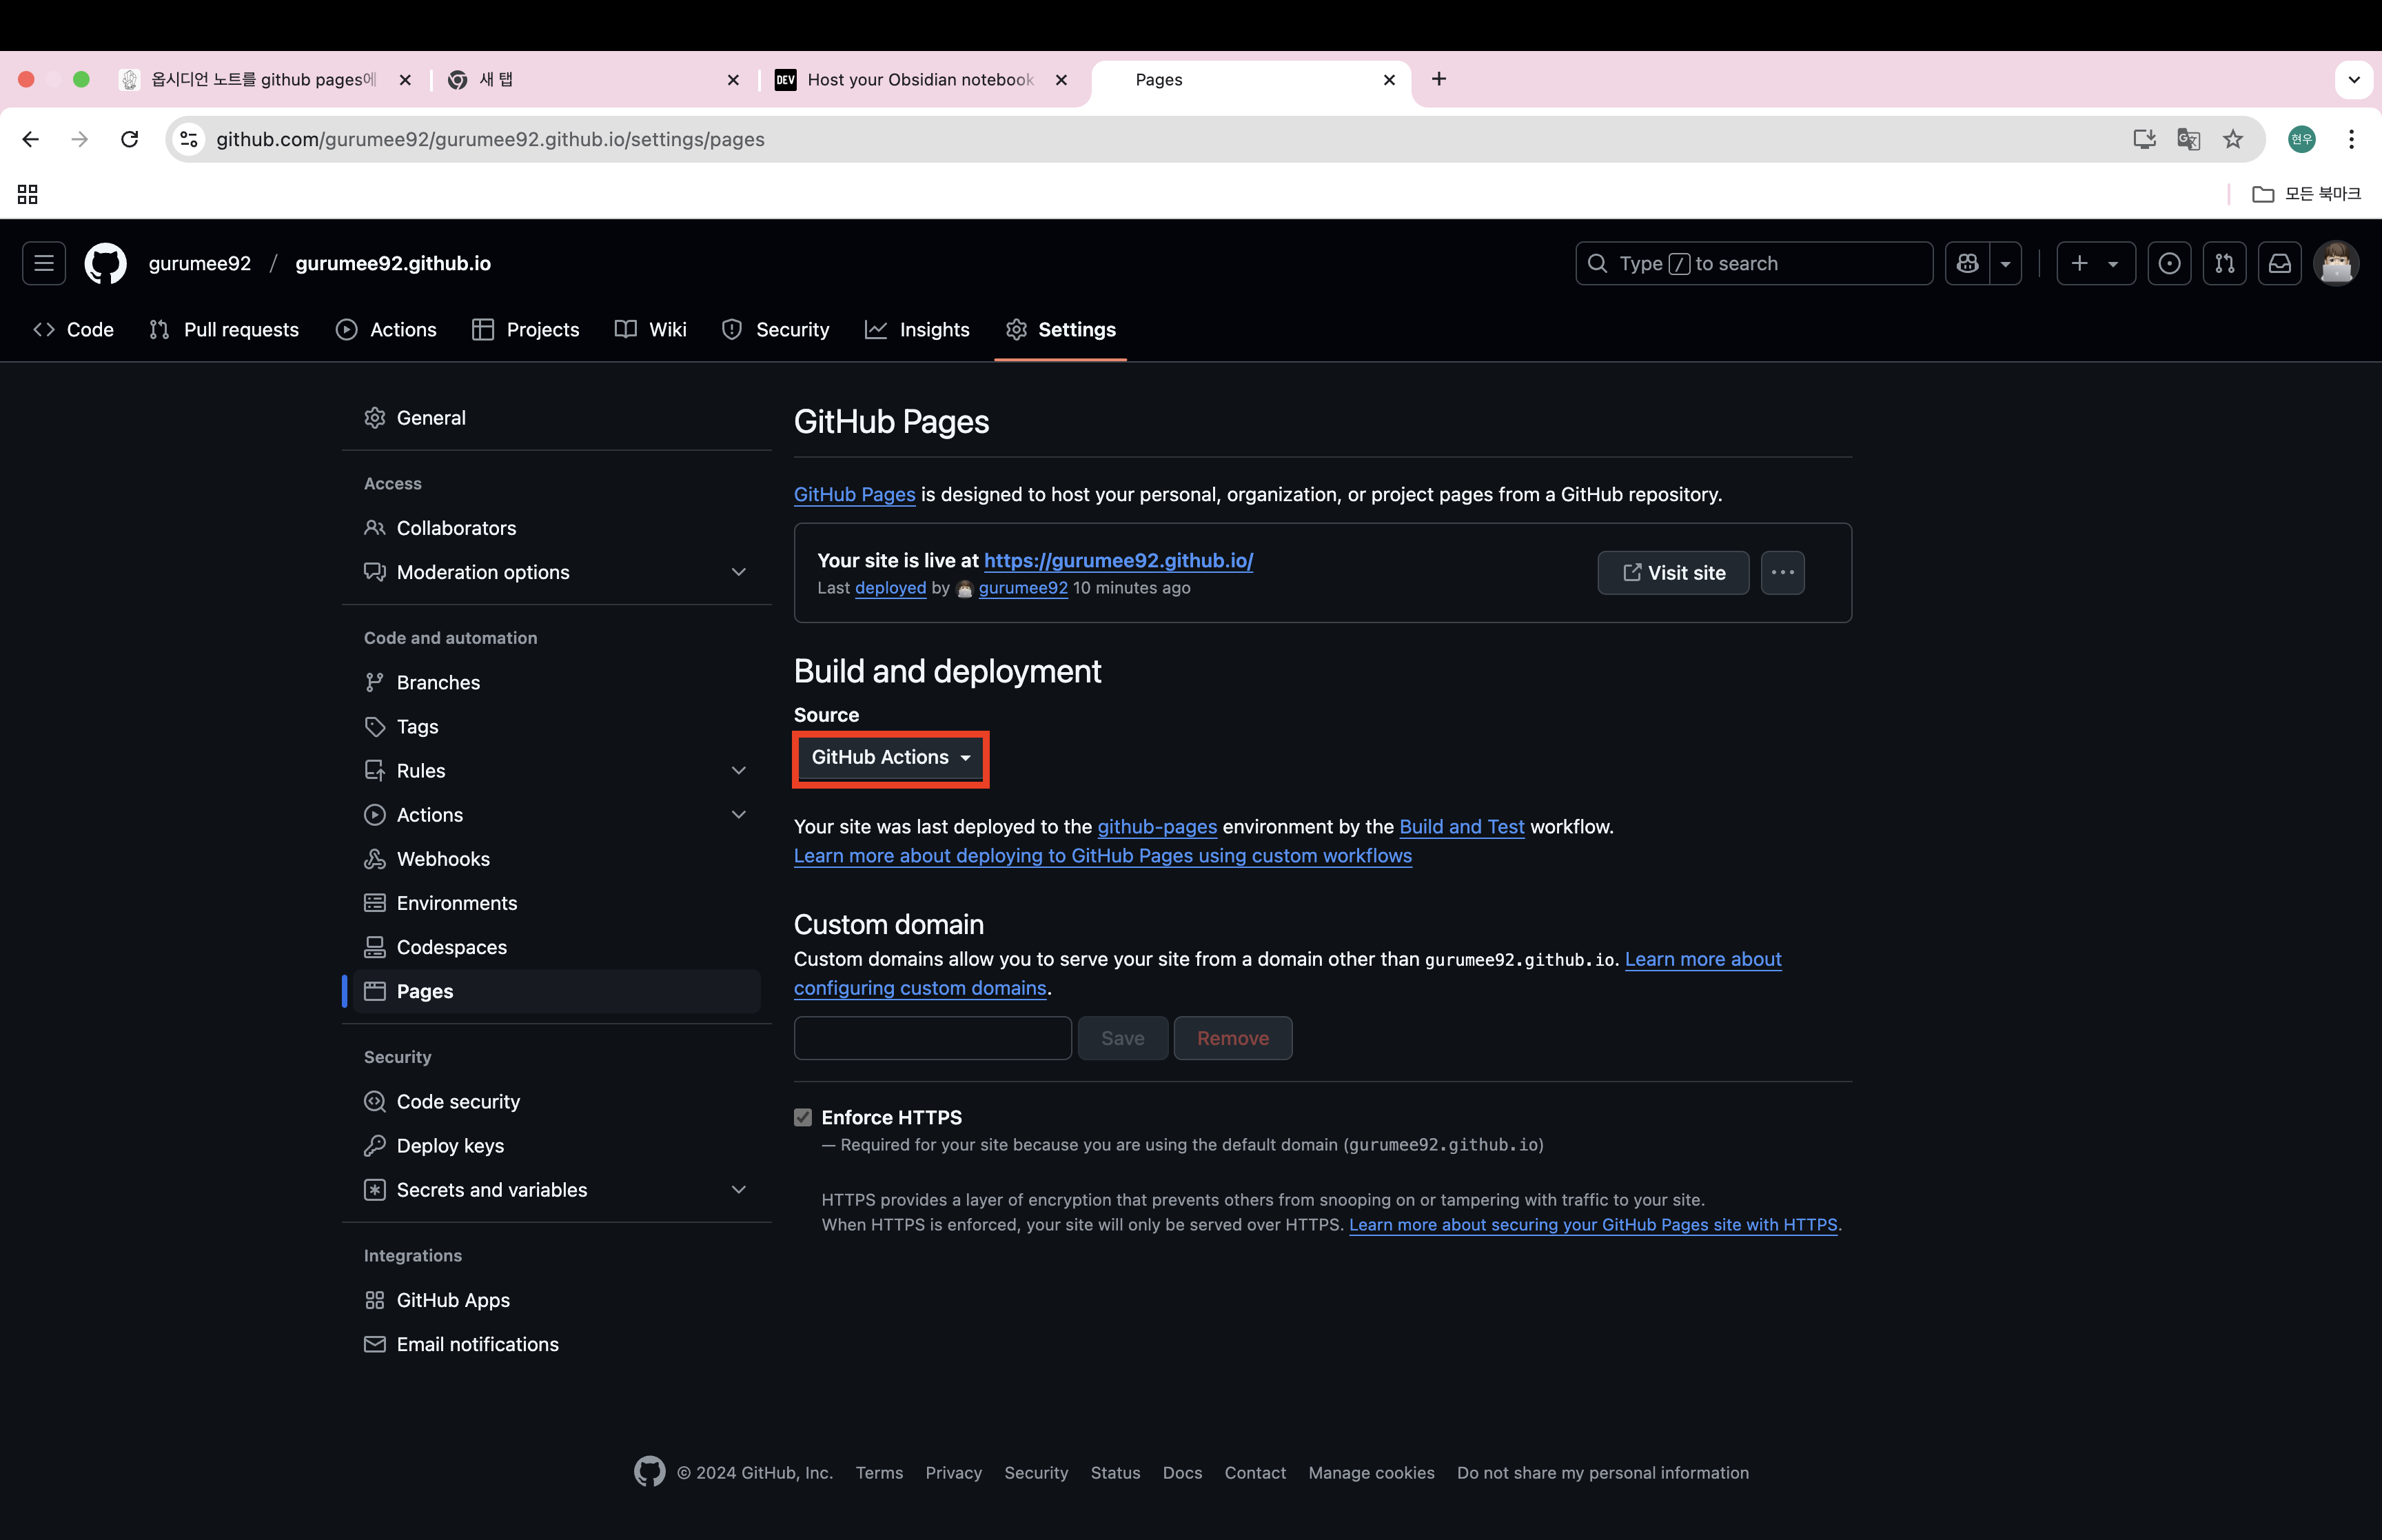This screenshot has height=1540, width=2382.
Task: Open the GitHub Actions source dropdown
Action: (890, 758)
